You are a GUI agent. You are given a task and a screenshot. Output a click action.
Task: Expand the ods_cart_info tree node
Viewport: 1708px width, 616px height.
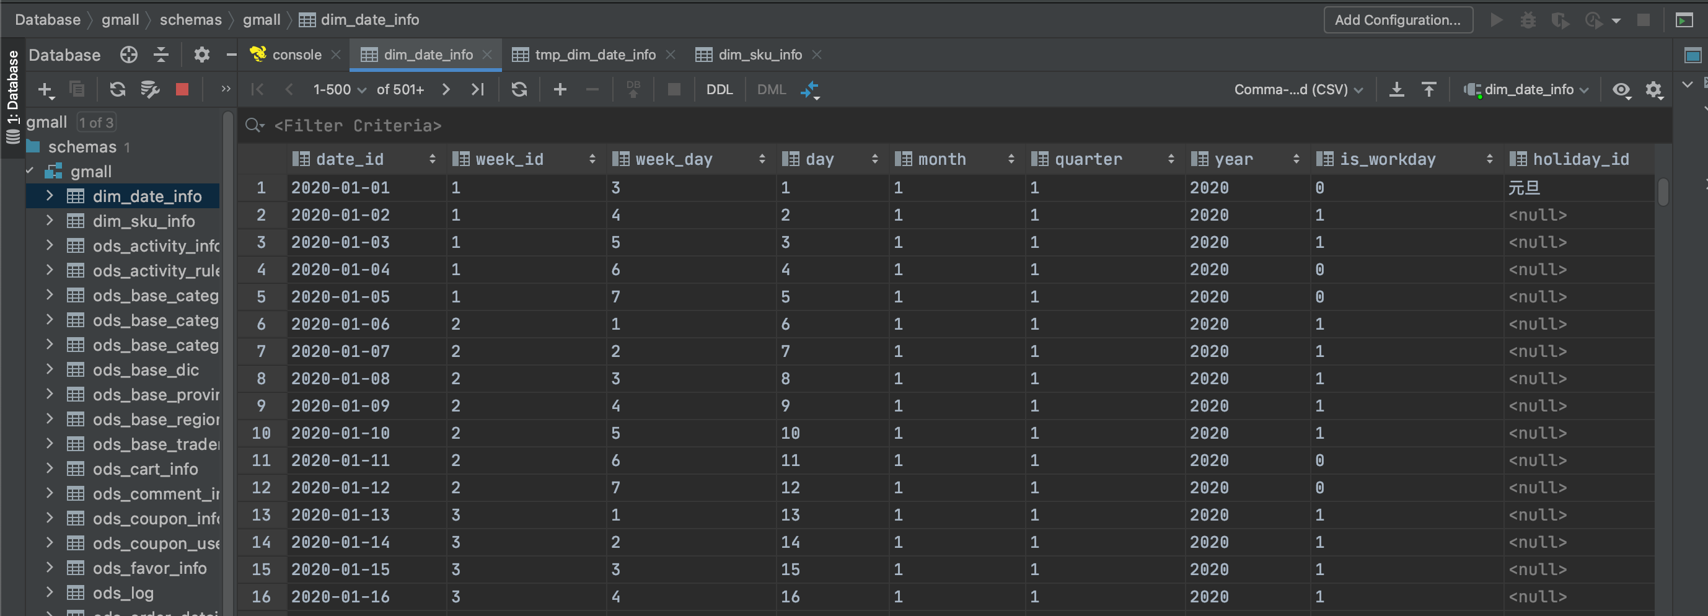click(49, 468)
